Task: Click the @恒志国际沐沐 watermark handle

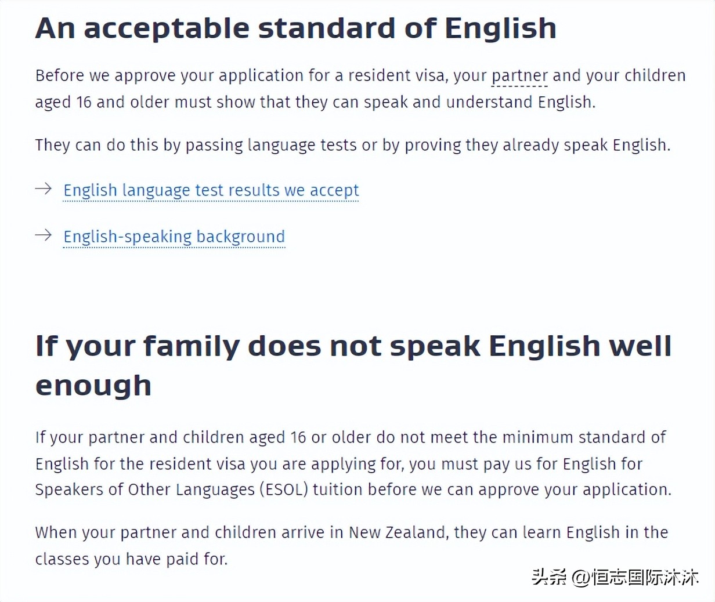Action: 635,576
